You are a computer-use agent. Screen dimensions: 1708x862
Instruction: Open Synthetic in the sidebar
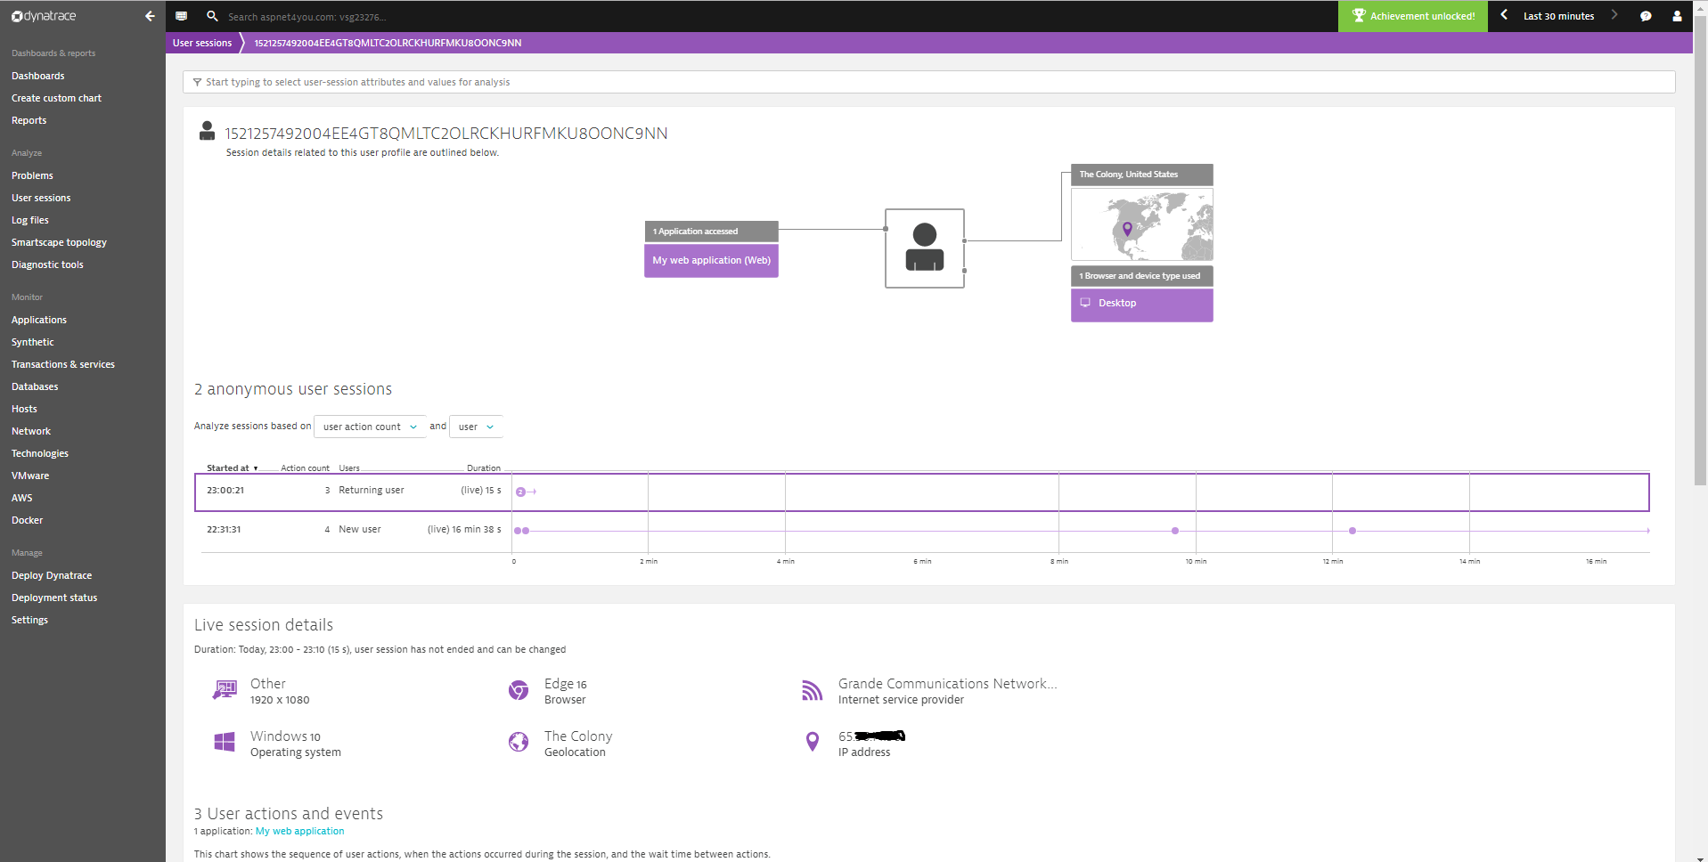click(x=33, y=342)
